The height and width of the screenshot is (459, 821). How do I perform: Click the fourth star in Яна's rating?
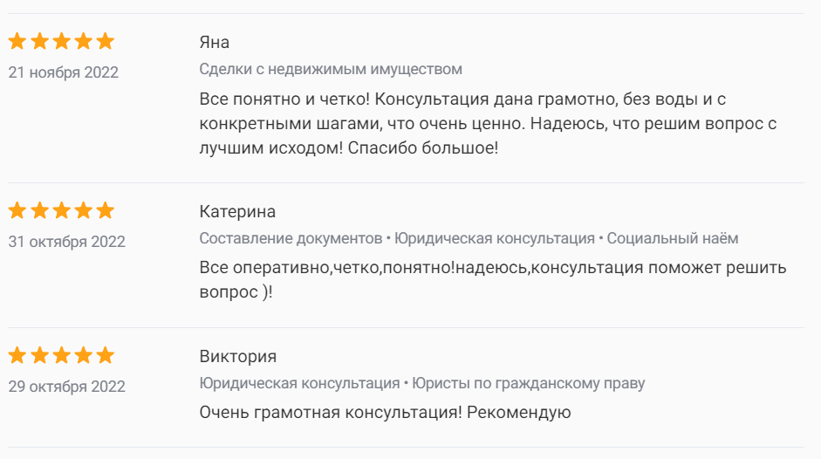pos(84,42)
